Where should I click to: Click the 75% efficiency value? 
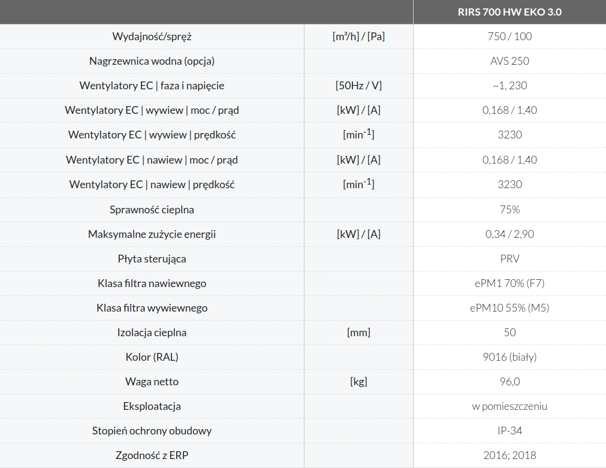[509, 210]
